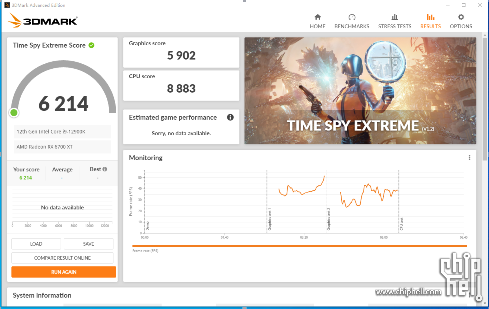Click 'No data available' in score chart
Screen dimensions: 489x309
point(62,207)
